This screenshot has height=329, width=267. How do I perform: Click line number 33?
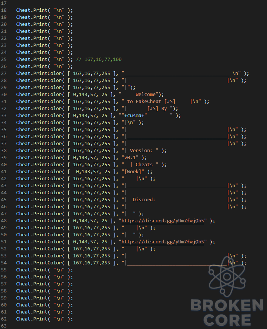4,116
